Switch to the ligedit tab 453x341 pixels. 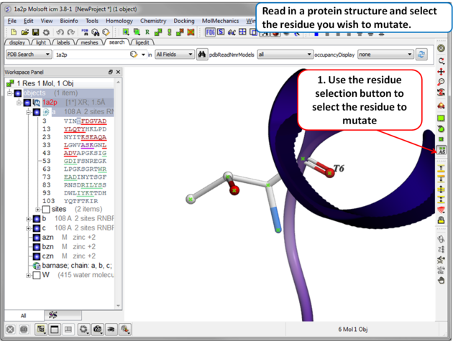(x=142, y=43)
